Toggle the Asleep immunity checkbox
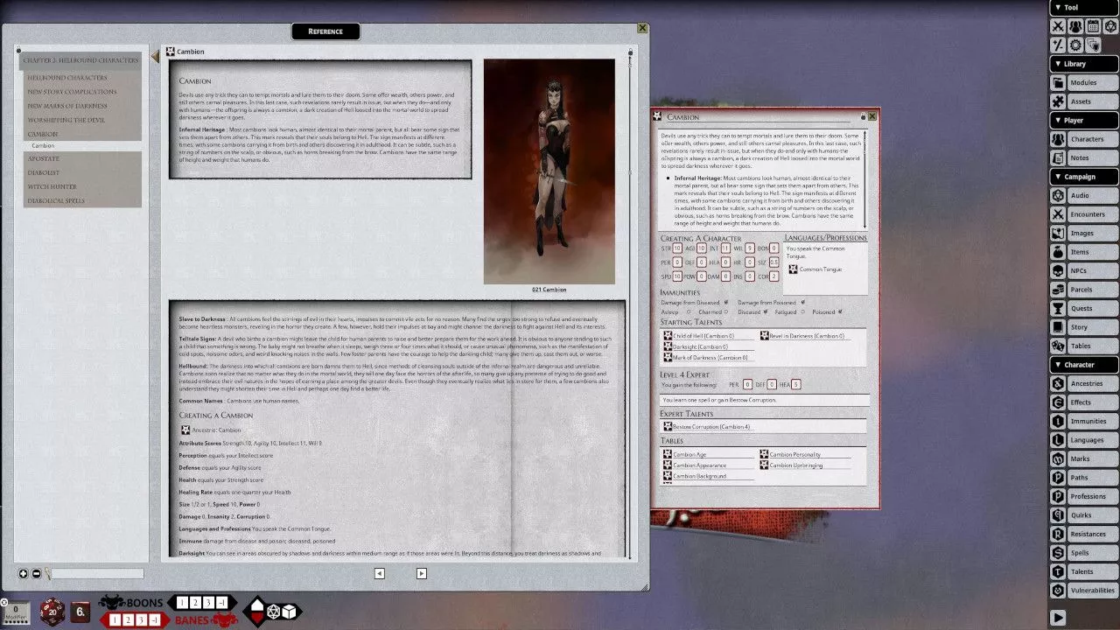 coord(689,311)
